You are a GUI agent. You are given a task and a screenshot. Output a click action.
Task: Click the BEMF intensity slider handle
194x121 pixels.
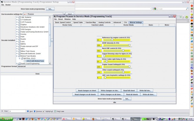click(x=129, y=45)
